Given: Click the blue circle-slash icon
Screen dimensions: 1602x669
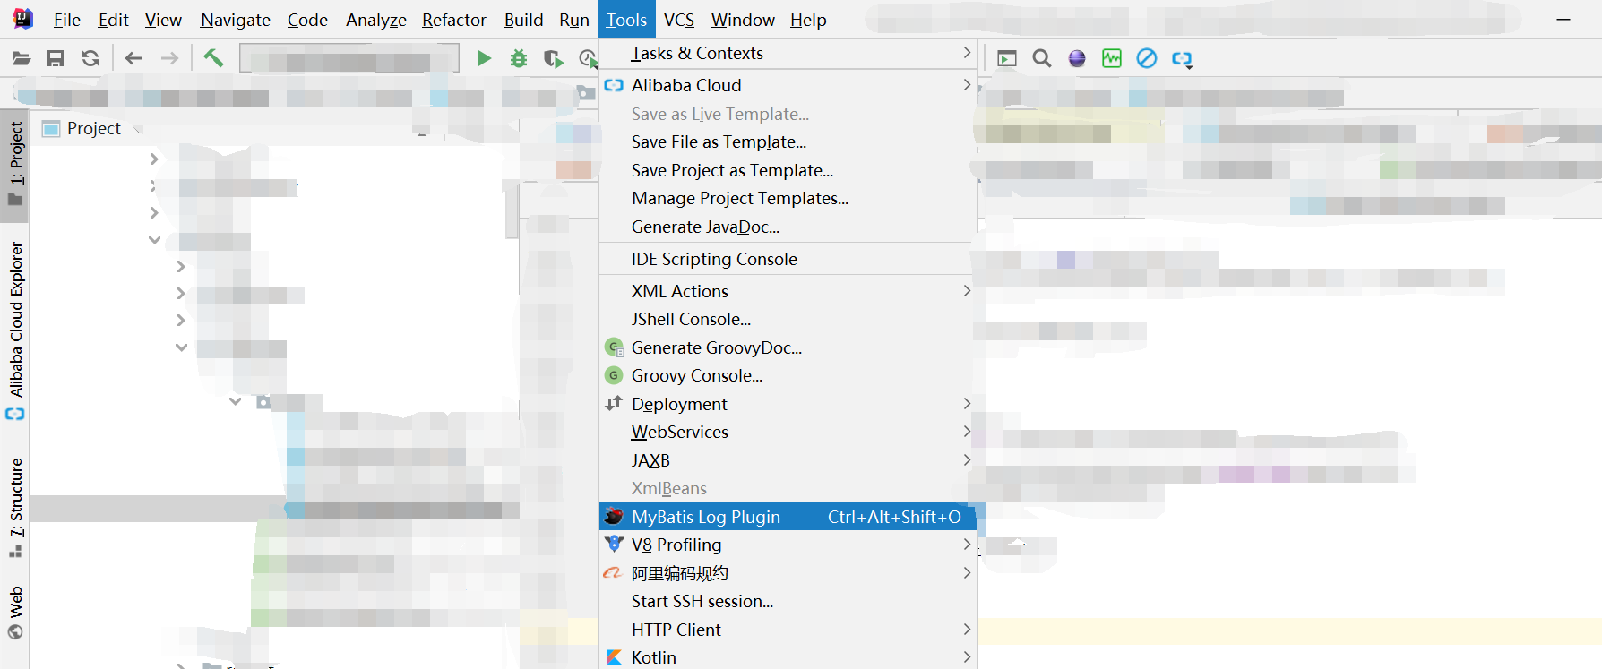Looking at the screenshot, I should coord(1147,58).
